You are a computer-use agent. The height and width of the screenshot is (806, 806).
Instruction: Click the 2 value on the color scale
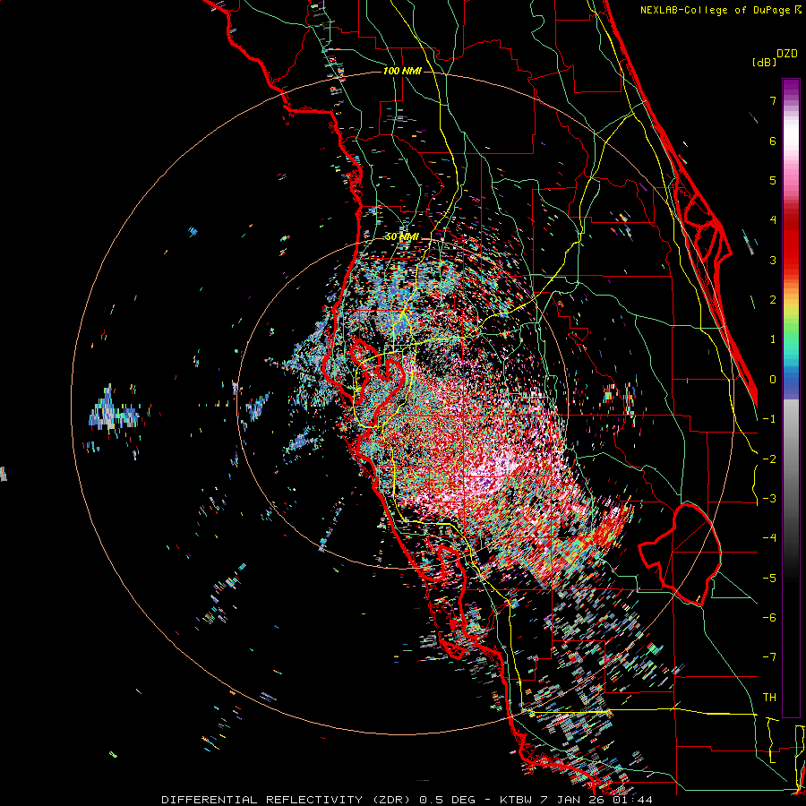pos(773,300)
